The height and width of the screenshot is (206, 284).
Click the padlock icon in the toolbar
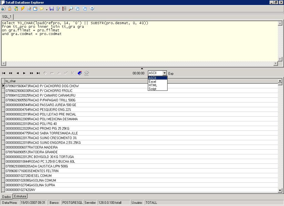(x=10, y=9)
